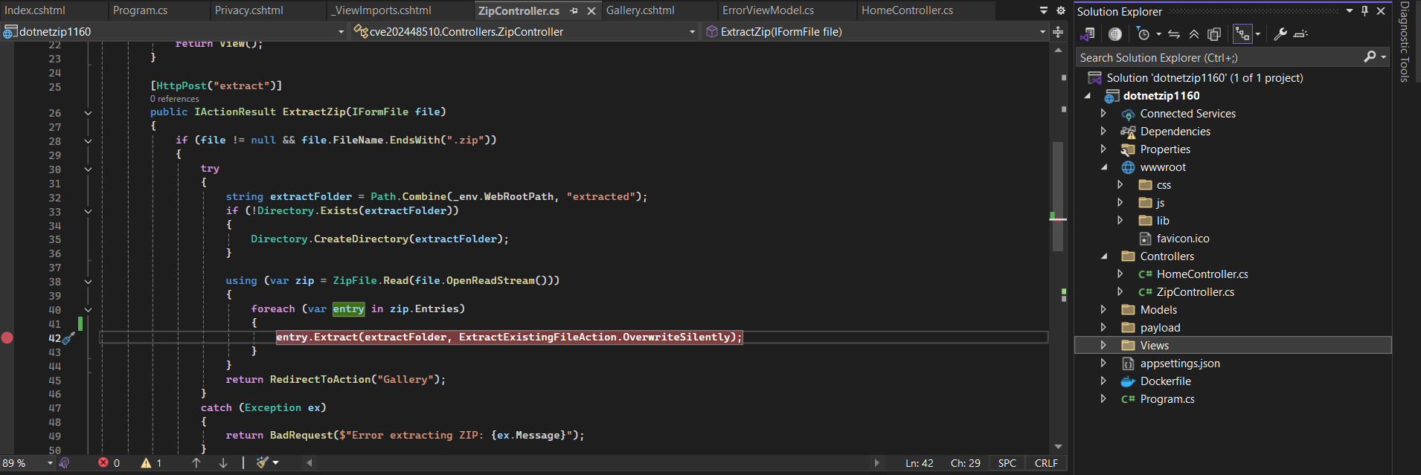Open Properties wrench icon in Solution Explorer
This screenshot has width=1421, height=475.
click(x=1280, y=34)
